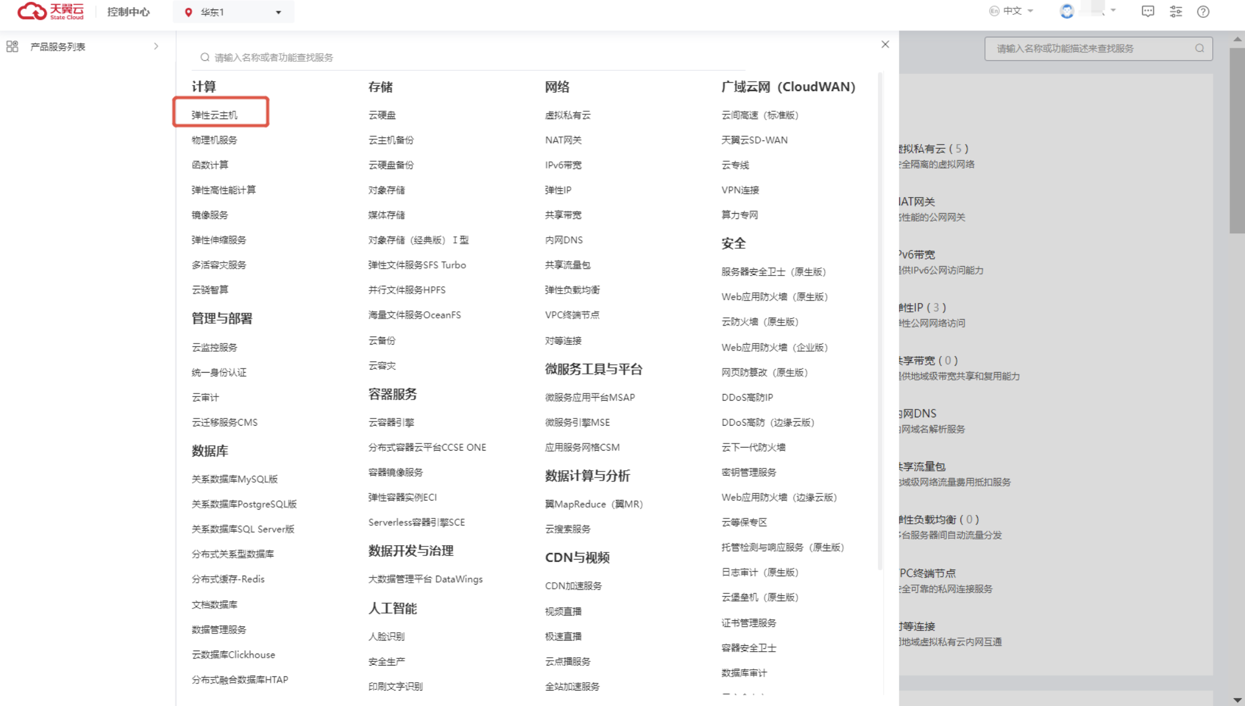Open 关系数据库MySQL版 link
This screenshot has width=1245, height=706.
(234, 479)
